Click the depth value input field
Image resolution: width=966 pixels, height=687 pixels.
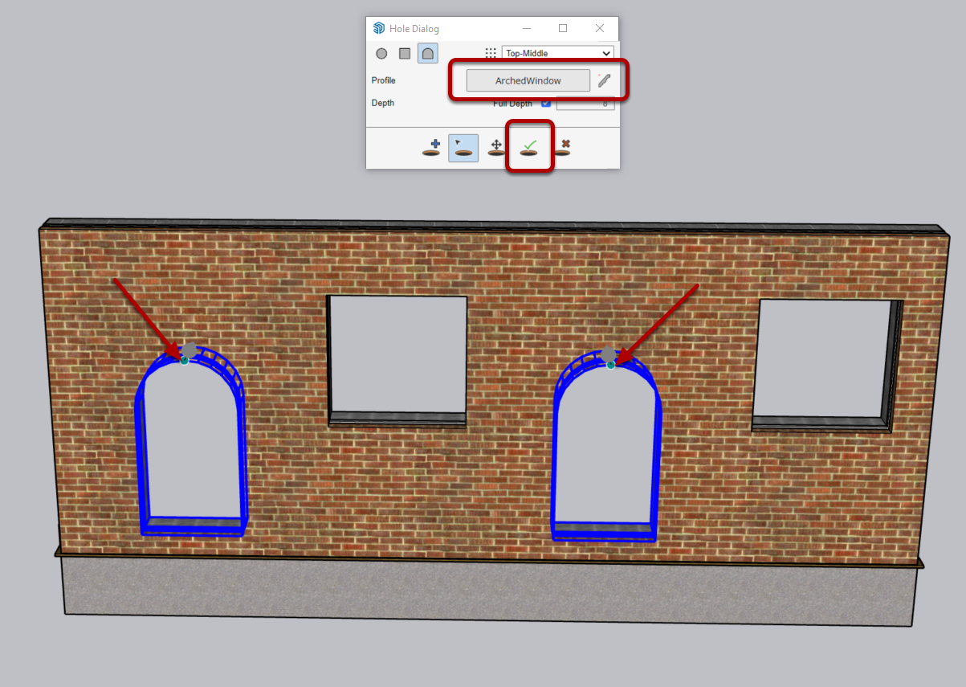click(585, 103)
